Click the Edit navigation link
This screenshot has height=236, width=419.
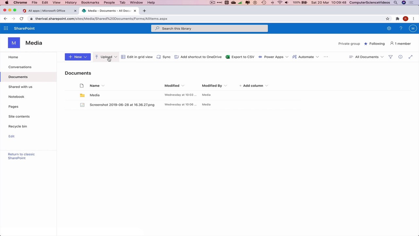pos(11,136)
